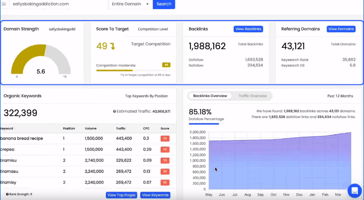This screenshot has height=200, width=364.
Task: Click the Keyword column header
Action: click(x=7, y=128)
